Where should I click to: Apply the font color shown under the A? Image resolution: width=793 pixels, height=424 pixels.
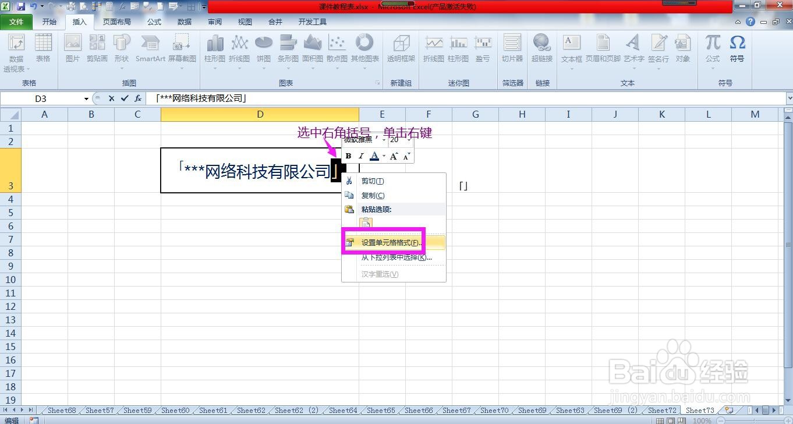374,156
